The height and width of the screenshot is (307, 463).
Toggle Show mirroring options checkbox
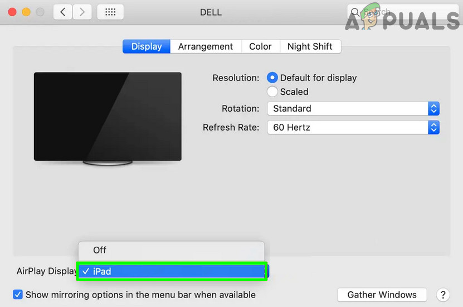(18, 295)
